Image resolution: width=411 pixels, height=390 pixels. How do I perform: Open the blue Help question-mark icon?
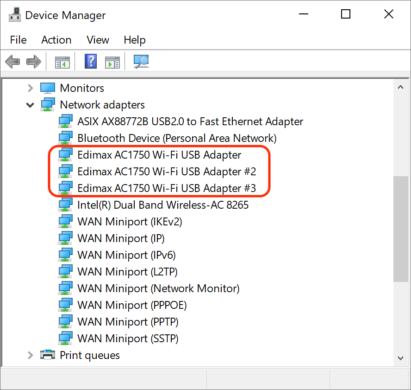(x=91, y=62)
